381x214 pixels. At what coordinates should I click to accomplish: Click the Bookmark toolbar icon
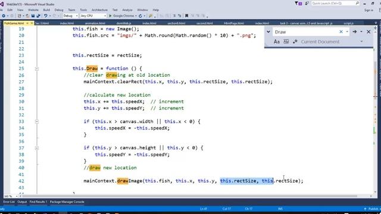[x=186, y=16]
